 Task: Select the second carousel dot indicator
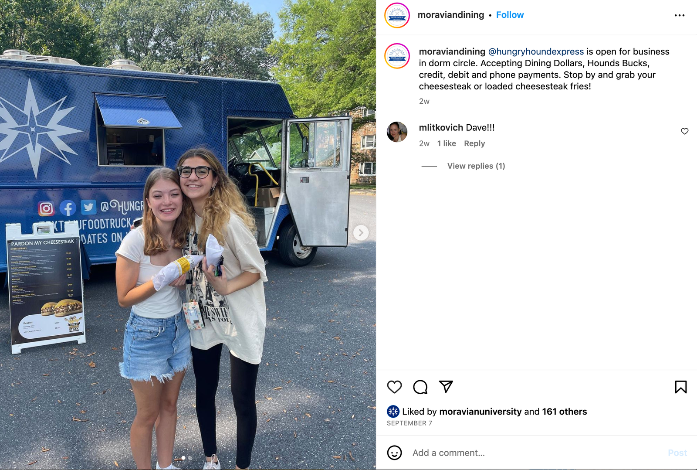(x=190, y=458)
